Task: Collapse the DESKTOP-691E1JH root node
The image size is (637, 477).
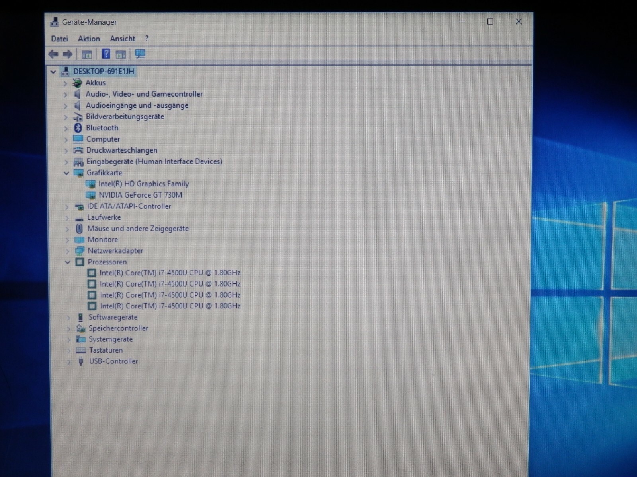Action: point(53,72)
